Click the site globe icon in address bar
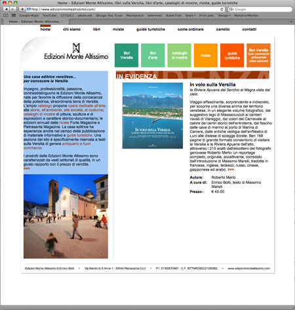This screenshot has height=310, width=295. [x=29, y=9]
